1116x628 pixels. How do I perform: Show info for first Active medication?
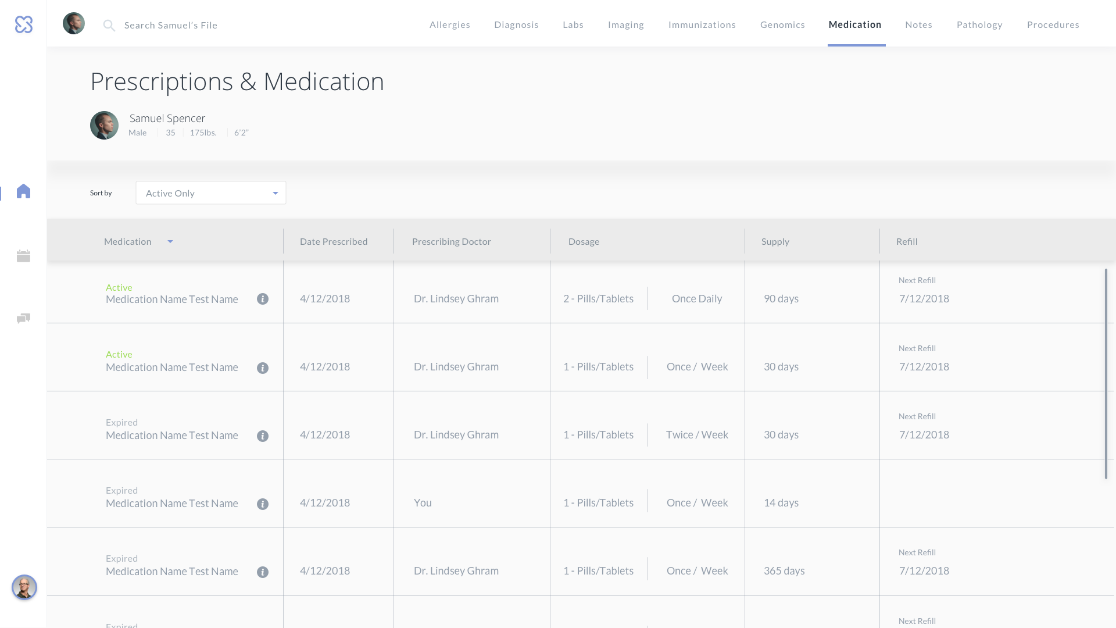click(263, 299)
